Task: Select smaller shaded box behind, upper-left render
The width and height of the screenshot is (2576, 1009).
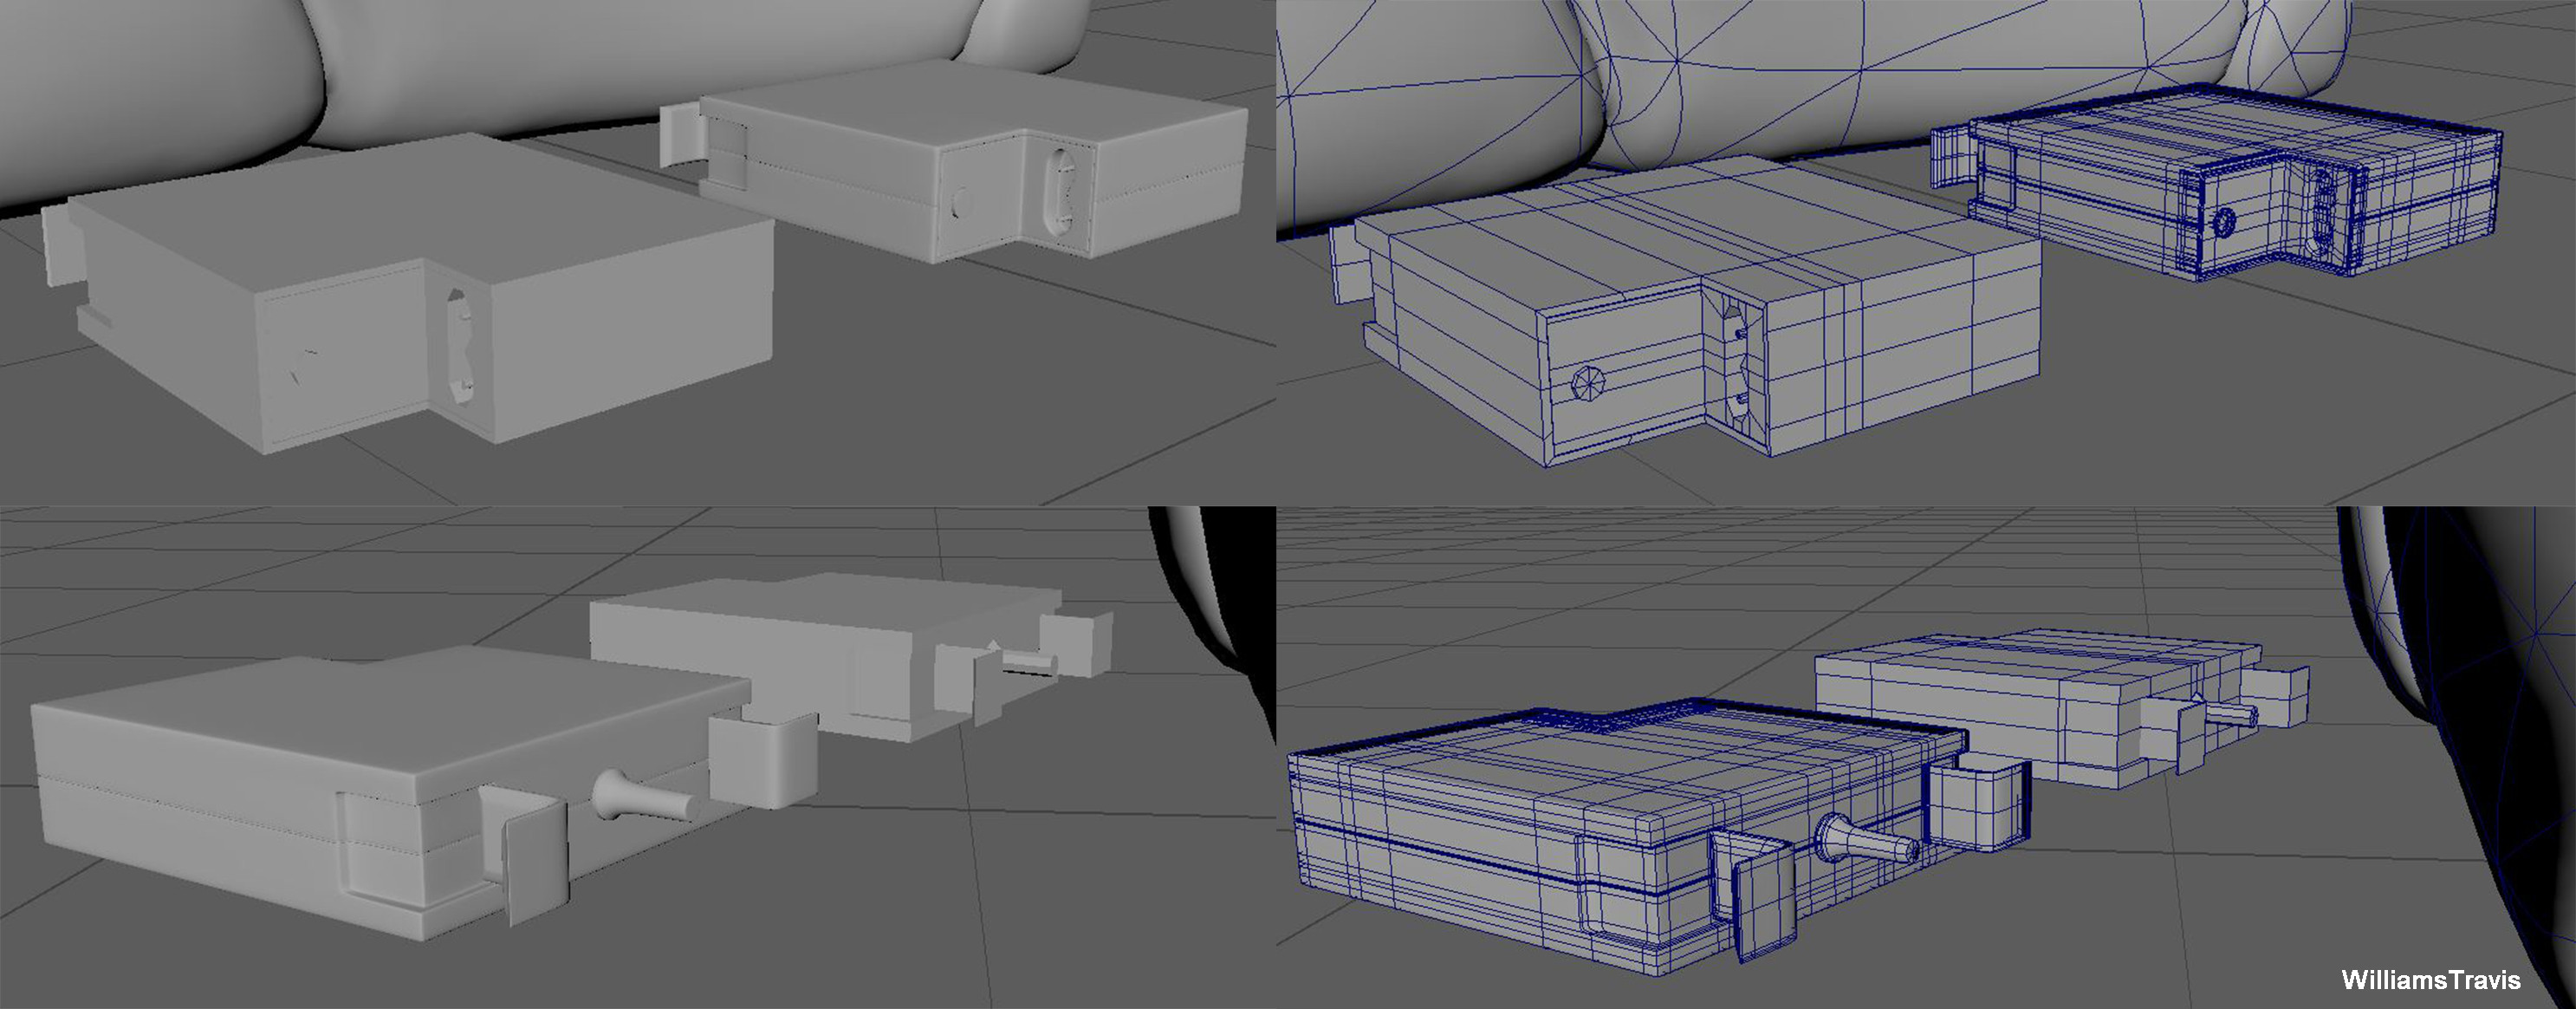Action: (953, 160)
